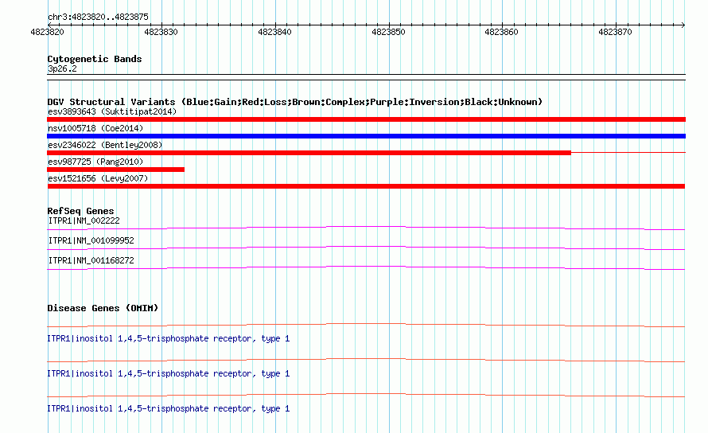This screenshot has height=433, width=708.
Task: Click the second orange OMIM gene line
Action: click(366, 359)
